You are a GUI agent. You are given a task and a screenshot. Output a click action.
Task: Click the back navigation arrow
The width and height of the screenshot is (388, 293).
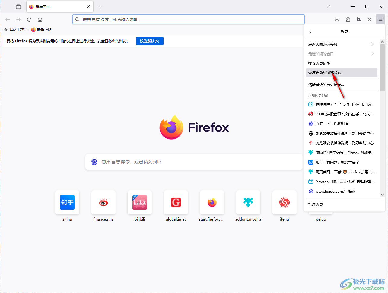coord(8,19)
